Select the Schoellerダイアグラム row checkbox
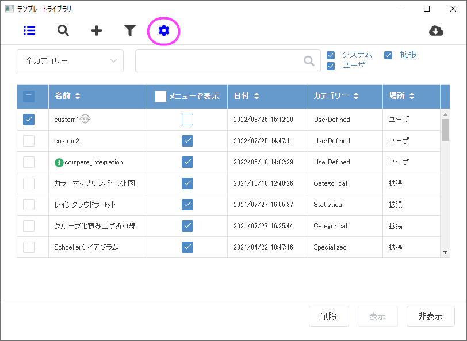Image resolution: width=467 pixels, height=341 pixels. (x=29, y=247)
